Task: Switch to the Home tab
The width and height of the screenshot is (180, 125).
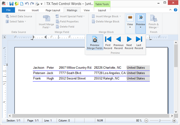Action: 22,10
